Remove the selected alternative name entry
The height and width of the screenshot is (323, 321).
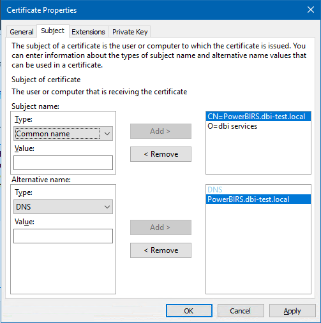[x=161, y=250]
